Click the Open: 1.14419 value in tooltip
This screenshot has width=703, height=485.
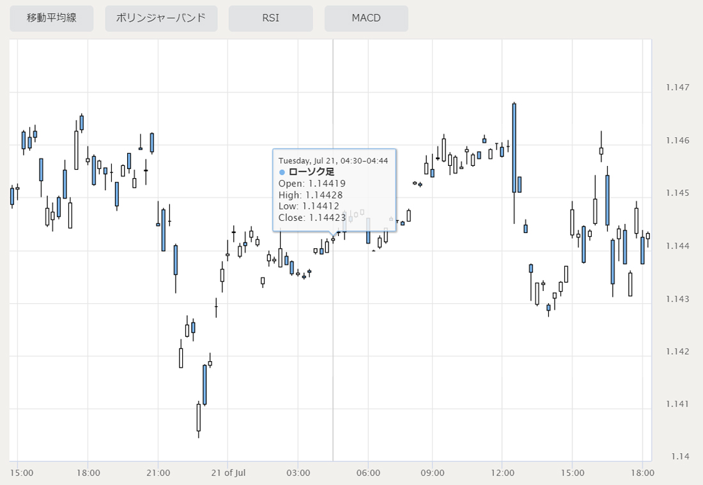tap(312, 184)
